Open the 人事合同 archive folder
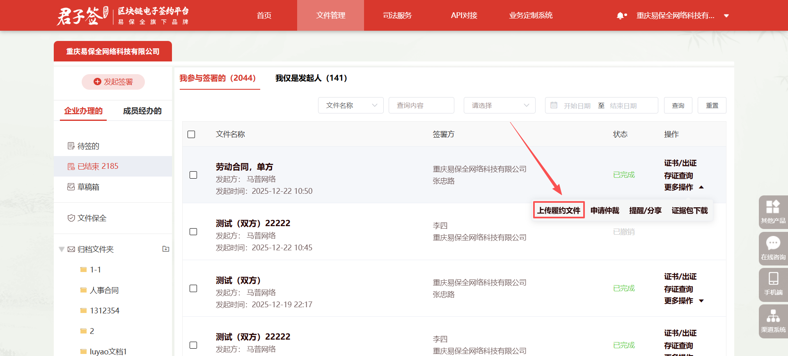Image resolution: width=788 pixels, height=356 pixels. tap(104, 290)
